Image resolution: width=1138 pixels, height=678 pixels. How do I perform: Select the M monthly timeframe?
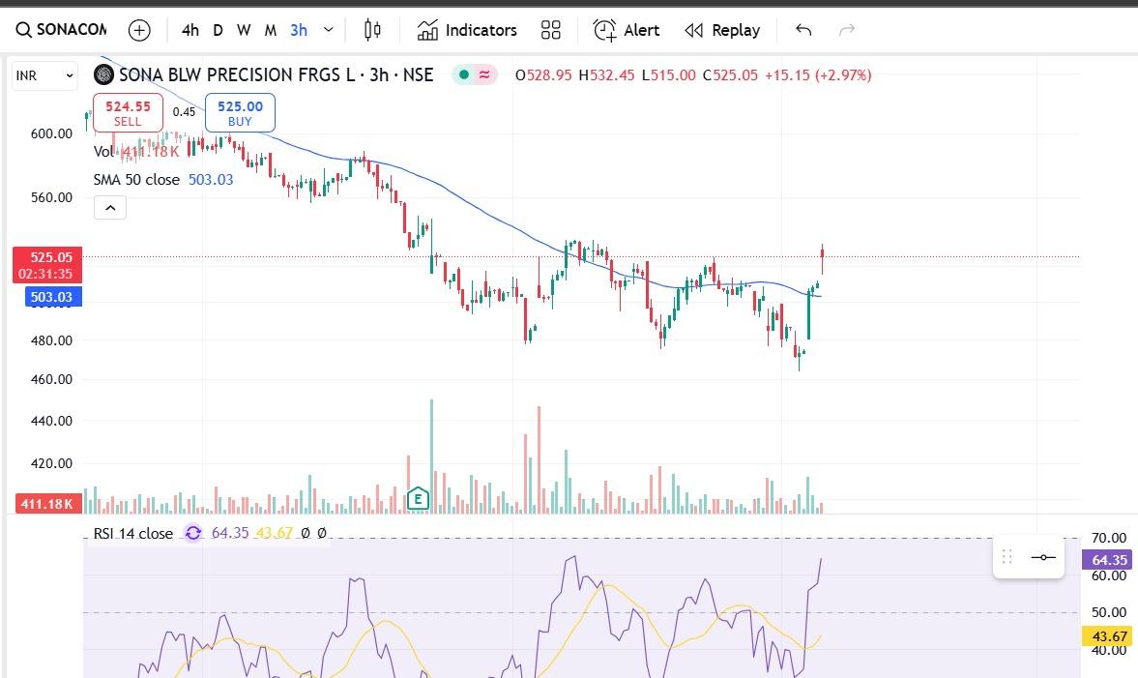(270, 30)
